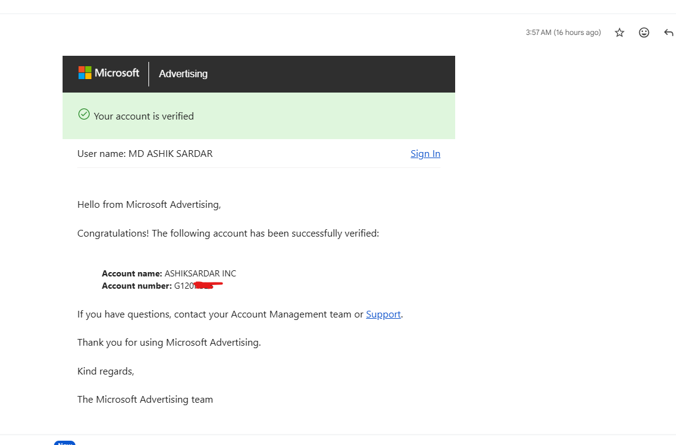Viewport: 676px width, 445px height.
Task: Click the smiley face reaction icon
Action: click(x=643, y=32)
